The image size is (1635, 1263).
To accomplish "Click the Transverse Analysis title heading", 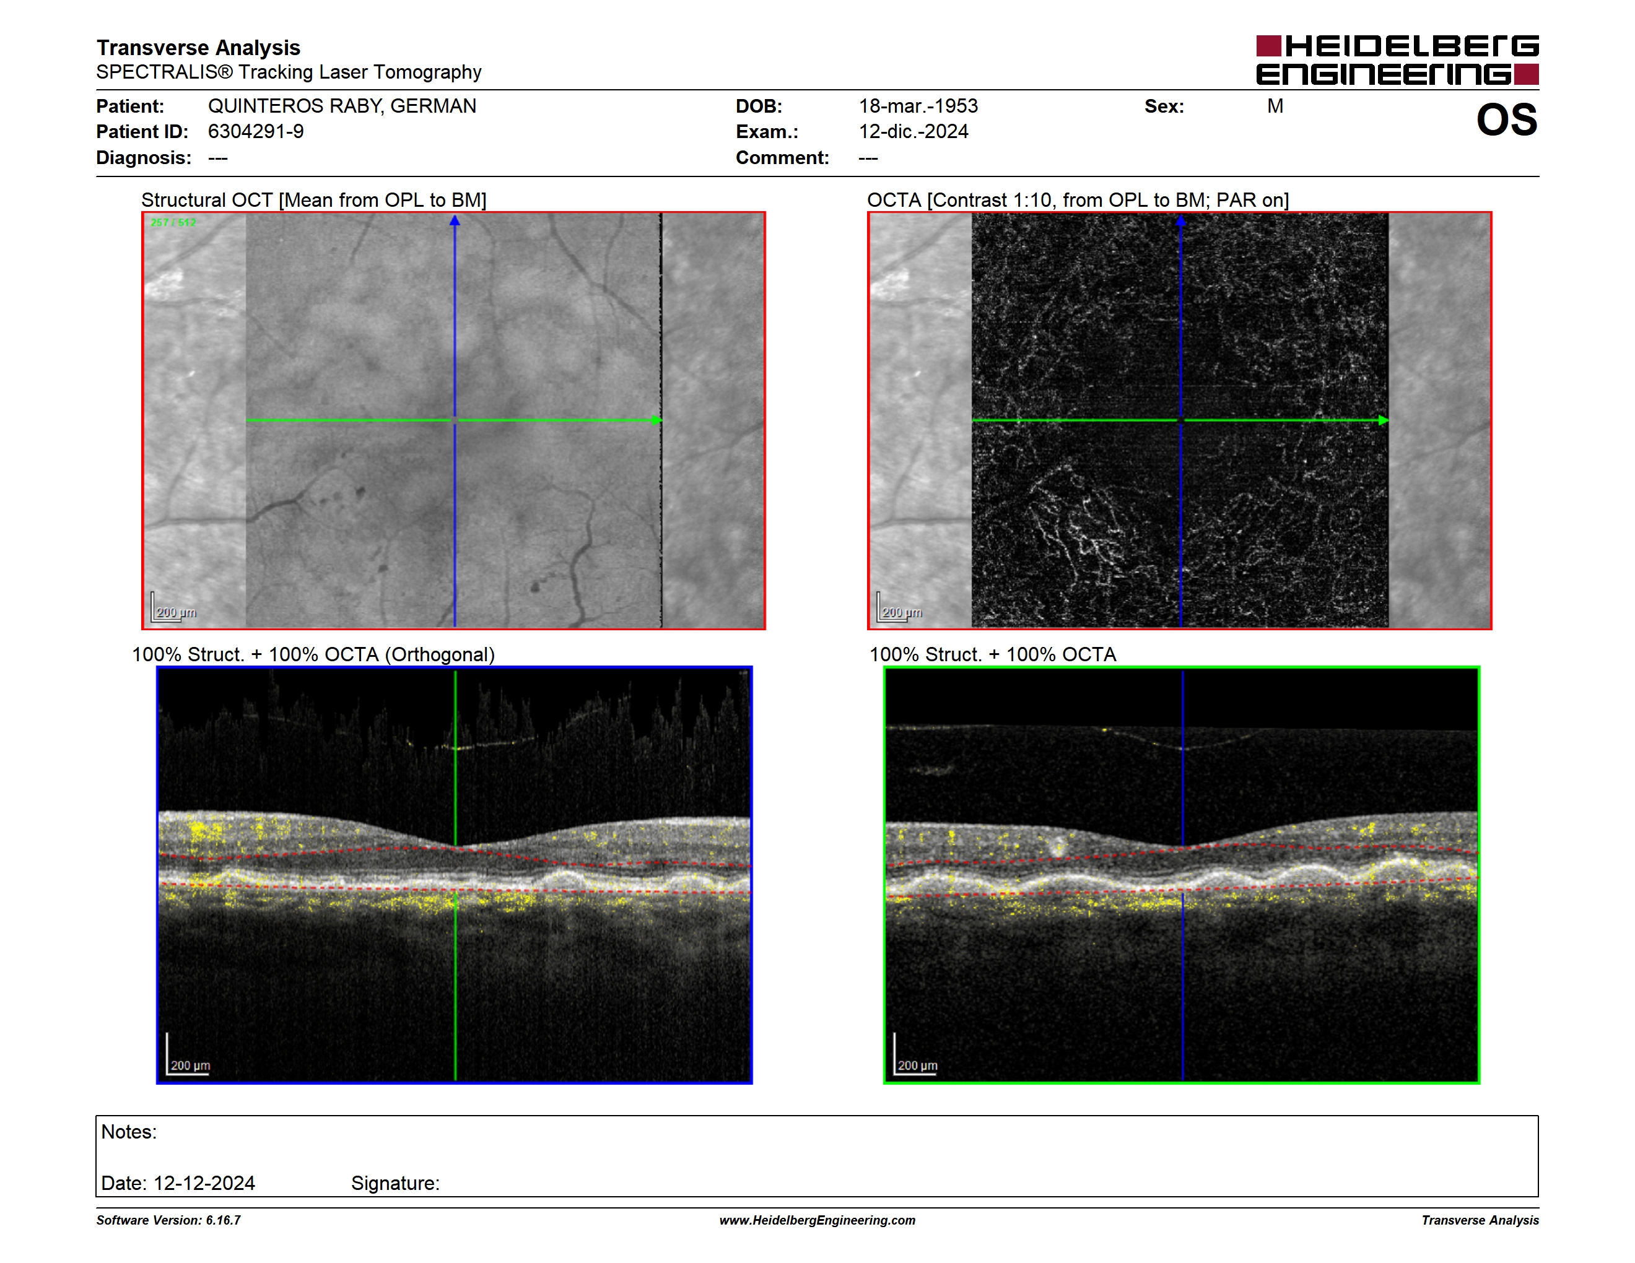I will [x=198, y=48].
